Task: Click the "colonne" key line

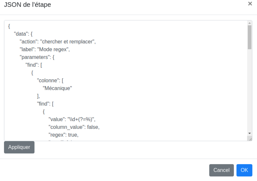Action: 50,80
